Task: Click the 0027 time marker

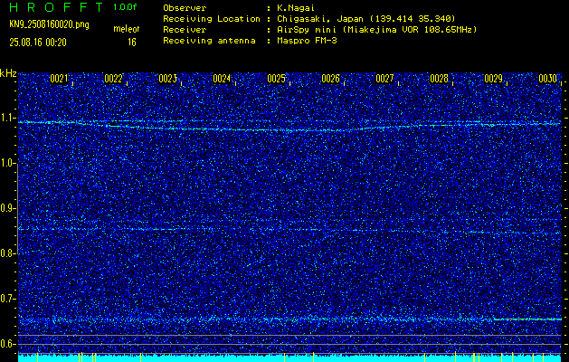Action: [x=384, y=79]
